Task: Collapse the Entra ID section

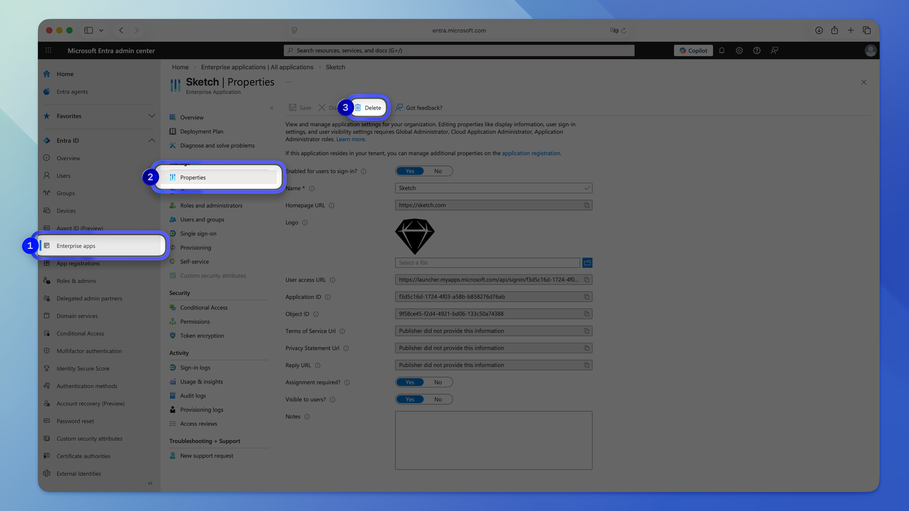Action: (x=151, y=141)
